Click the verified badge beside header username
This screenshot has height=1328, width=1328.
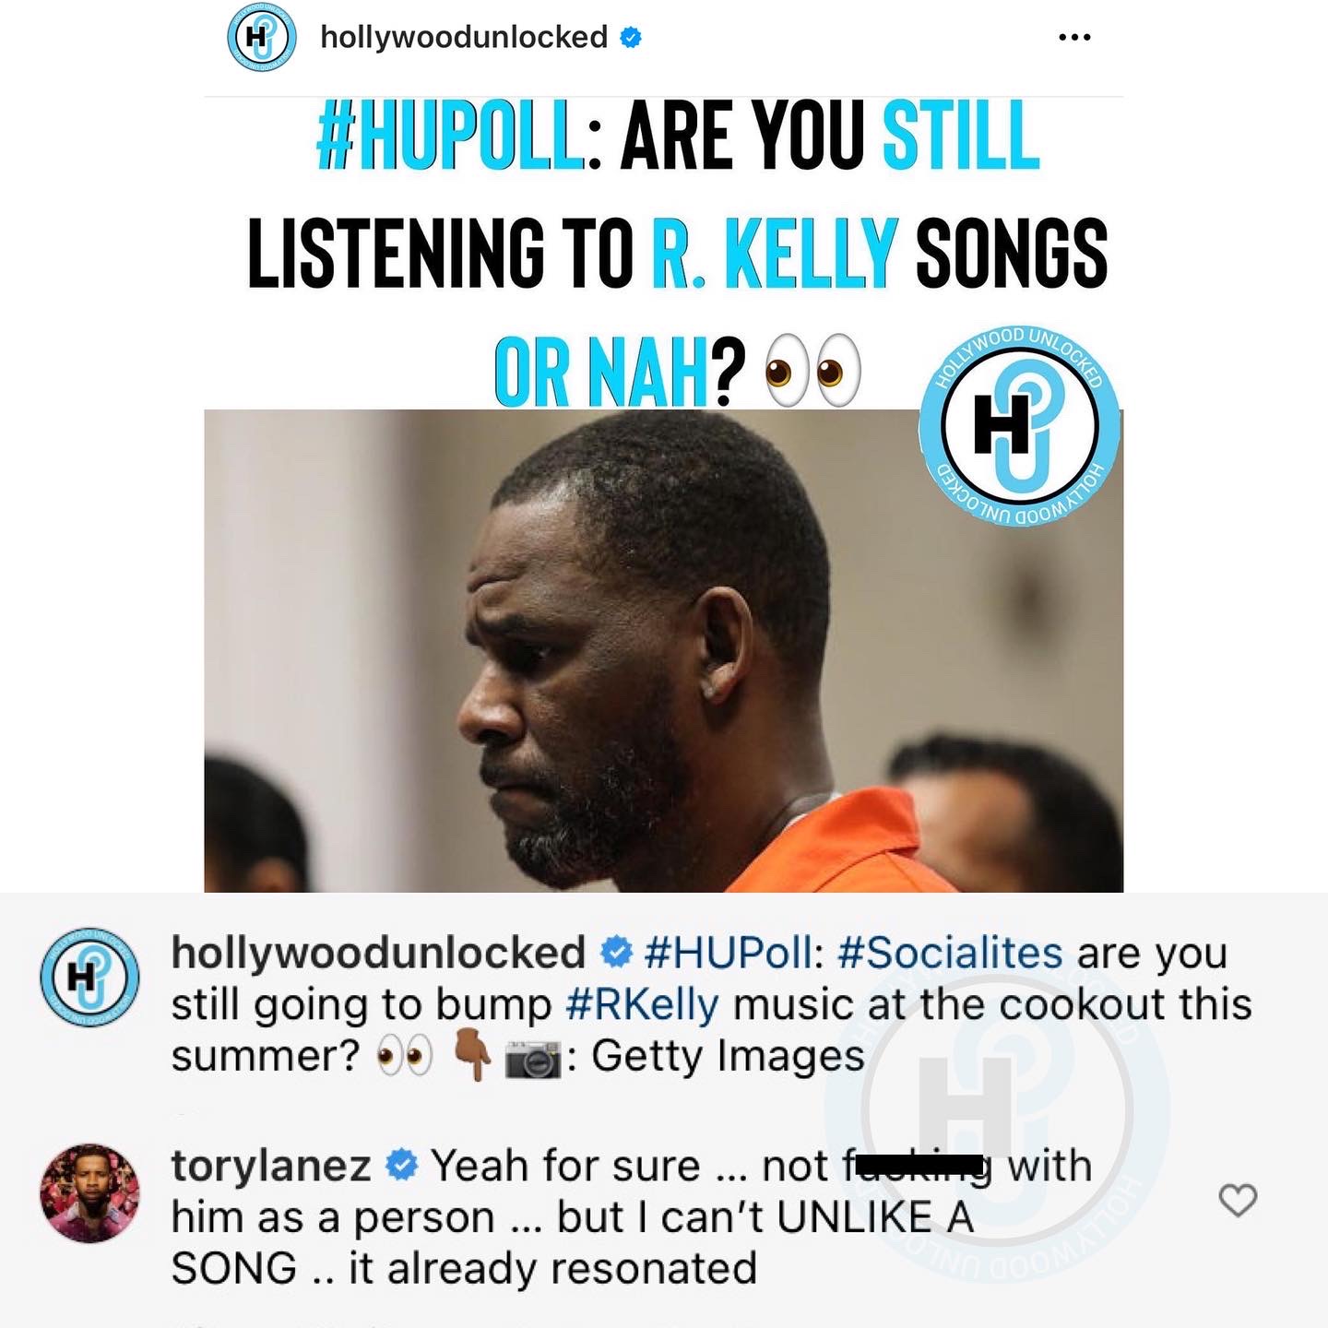tap(631, 38)
